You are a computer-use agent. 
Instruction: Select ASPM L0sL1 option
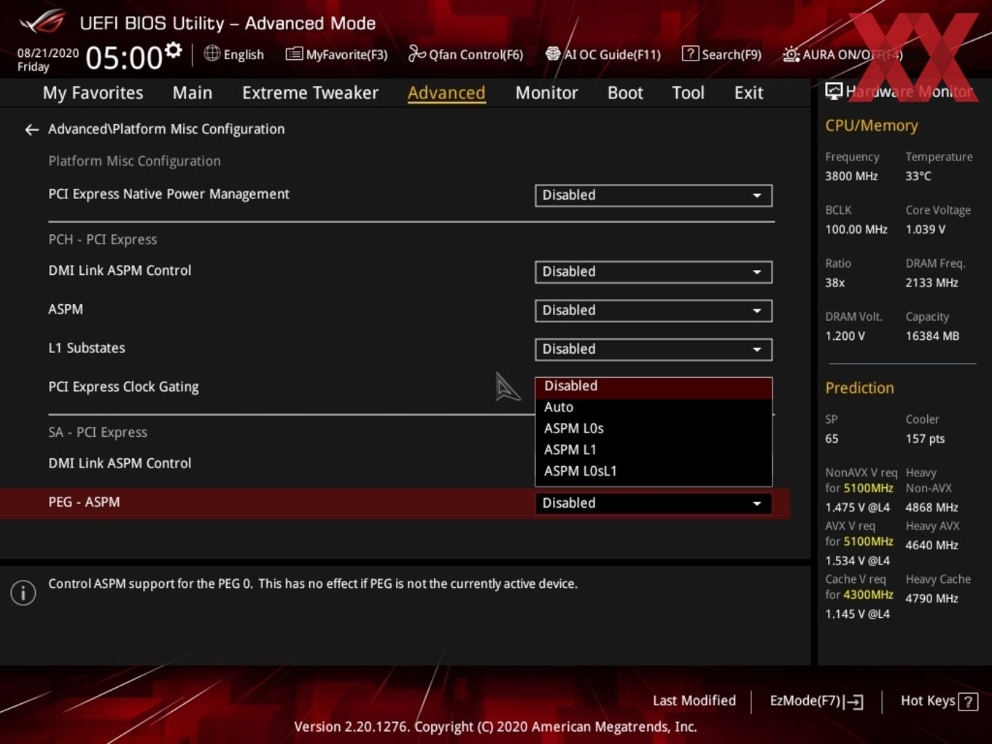point(654,471)
